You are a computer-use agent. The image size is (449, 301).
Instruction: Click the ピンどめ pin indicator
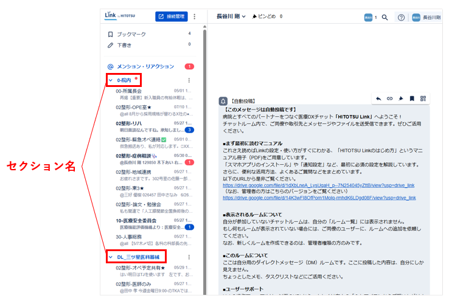click(267, 16)
